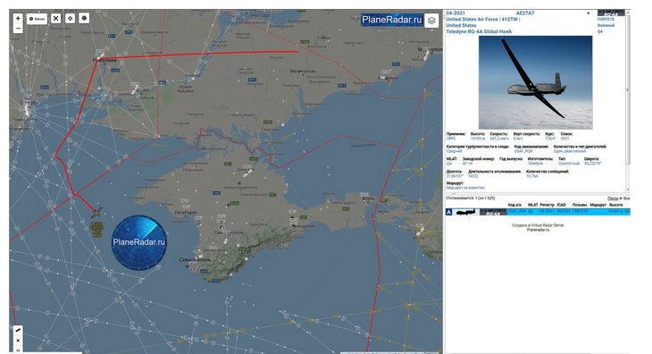Select the highlighted FORTE10 aircraft row
Image resolution: width=652 pixels, height=354 pixels.
coord(538,212)
